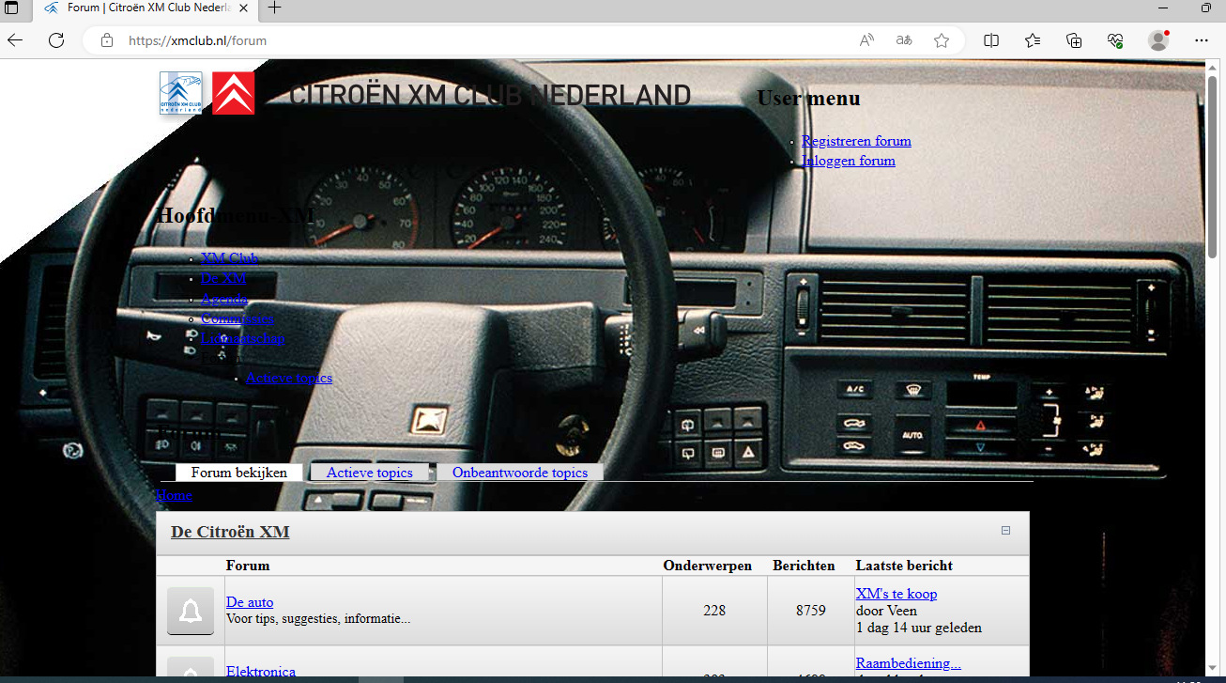Open the De XM menu link
Image resolution: width=1226 pixels, height=683 pixels.
pos(223,278)
